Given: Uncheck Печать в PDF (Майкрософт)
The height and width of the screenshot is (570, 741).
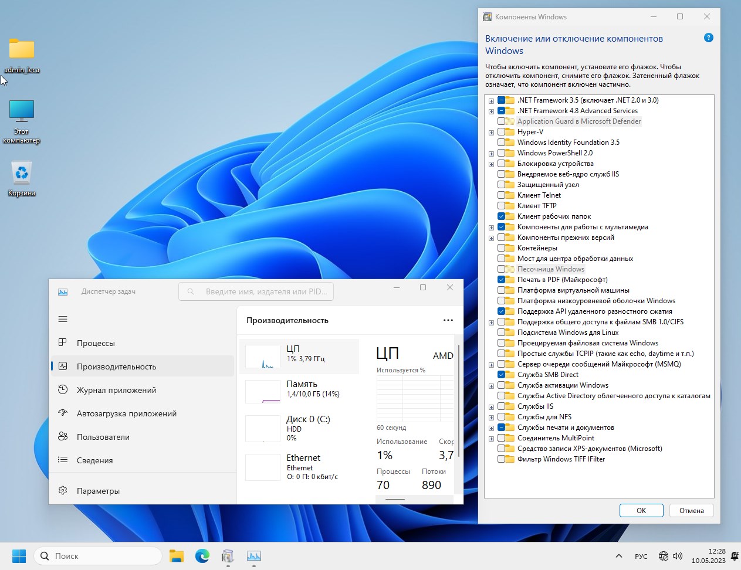Looking at the screenshot, I should point(502,280).
